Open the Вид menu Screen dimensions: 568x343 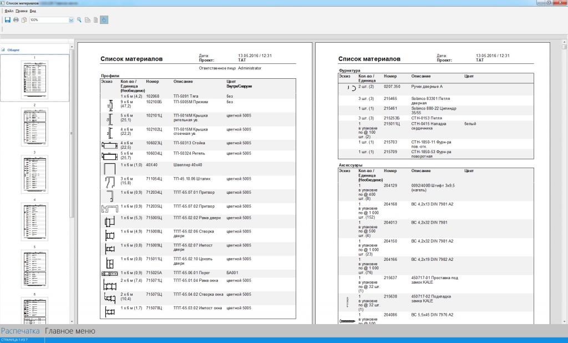coord(33,11)
